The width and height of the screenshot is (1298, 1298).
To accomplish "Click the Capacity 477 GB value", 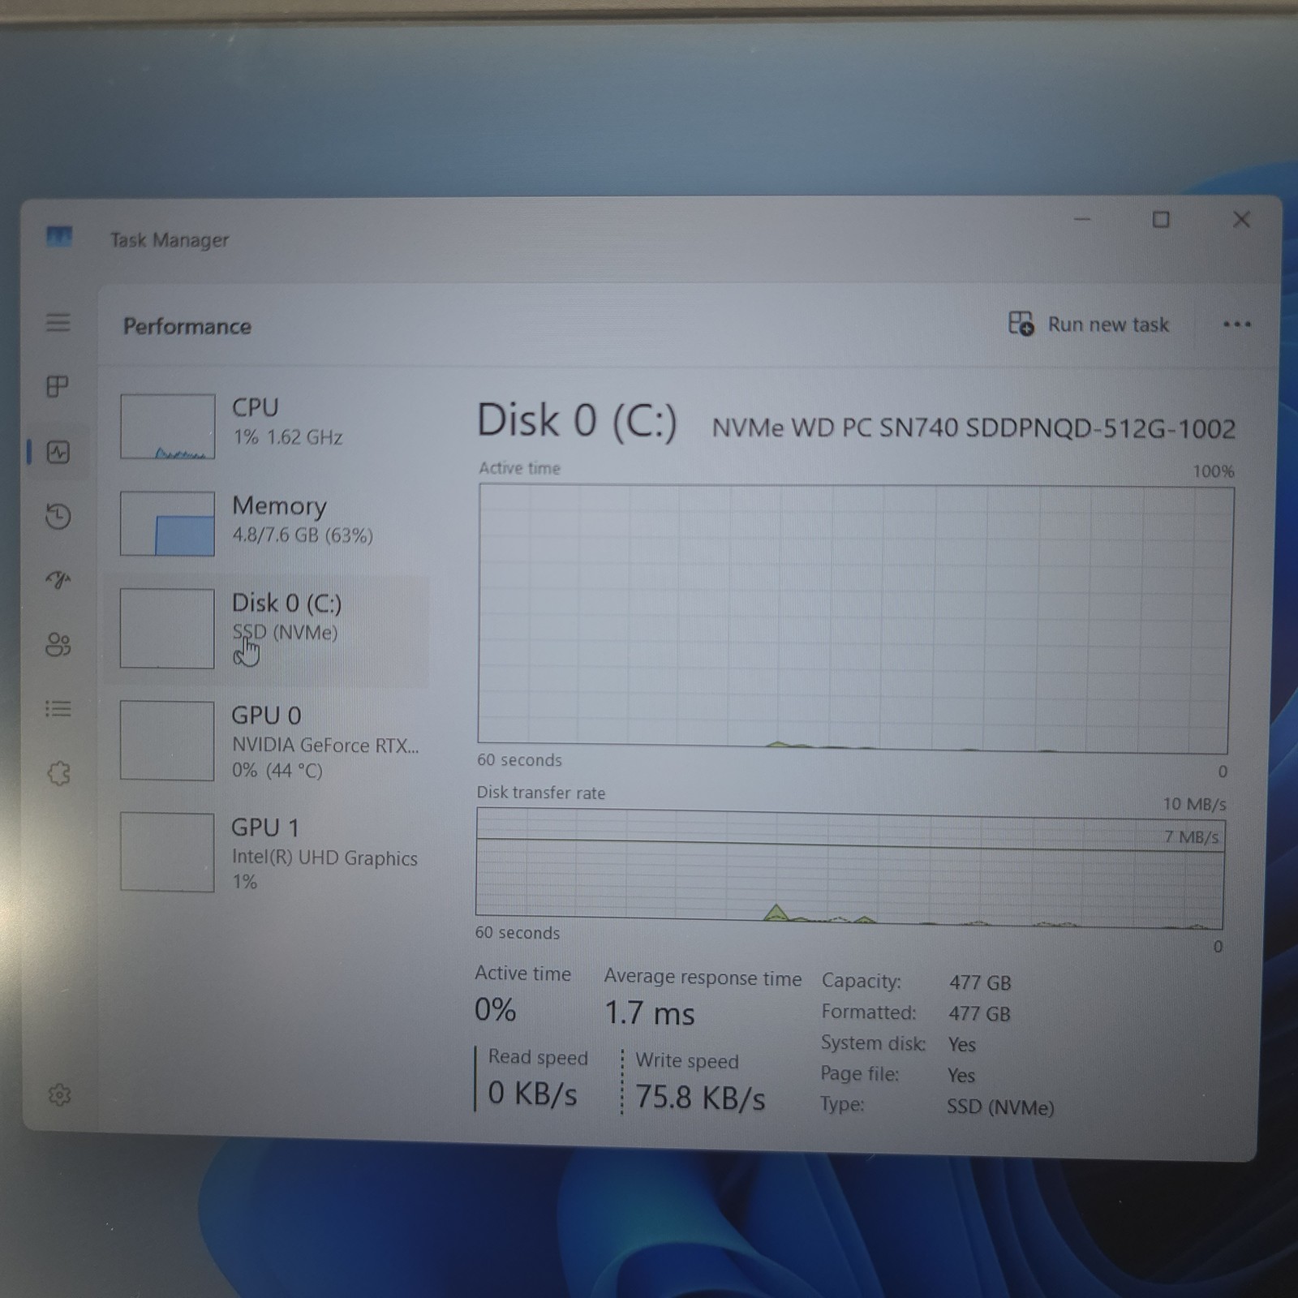I will pos(980,982).
